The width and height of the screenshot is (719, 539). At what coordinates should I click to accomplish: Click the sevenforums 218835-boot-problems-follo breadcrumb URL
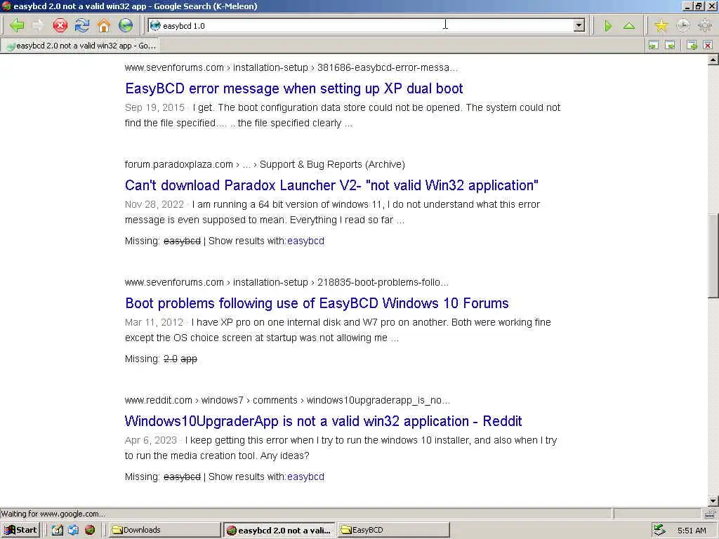[x=286, y=282]
